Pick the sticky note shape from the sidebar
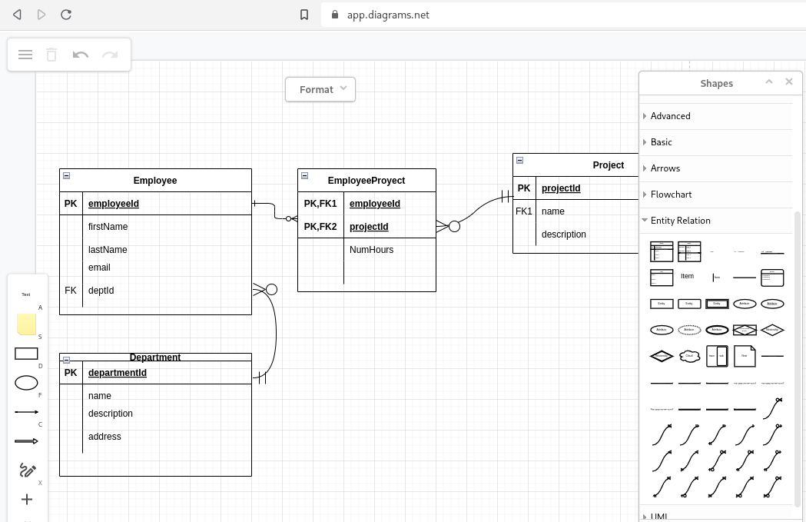This screenshot has width=806, height=522. pyautogui.click(x=26, y=324)
